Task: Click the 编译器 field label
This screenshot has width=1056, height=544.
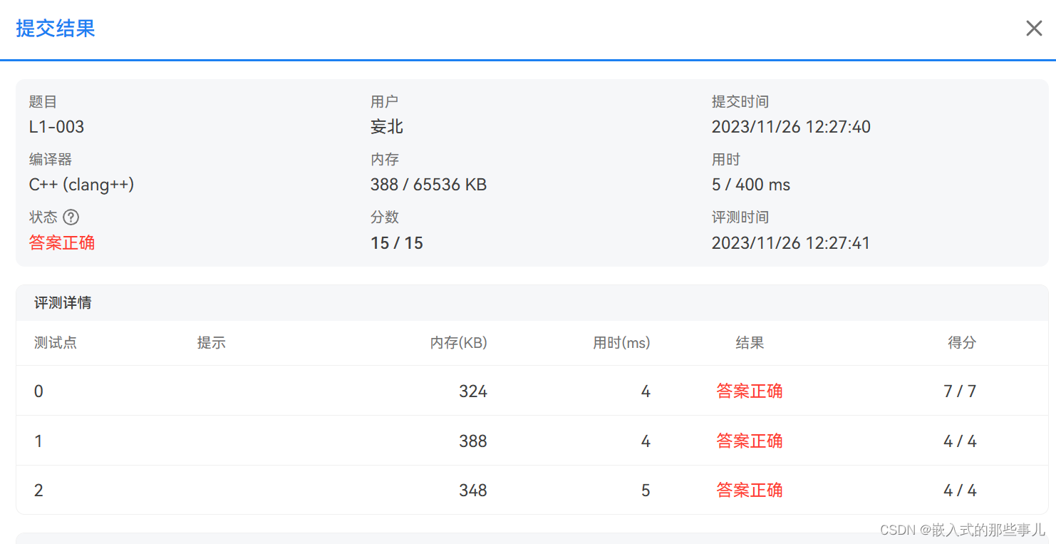Action: [50, 160]
